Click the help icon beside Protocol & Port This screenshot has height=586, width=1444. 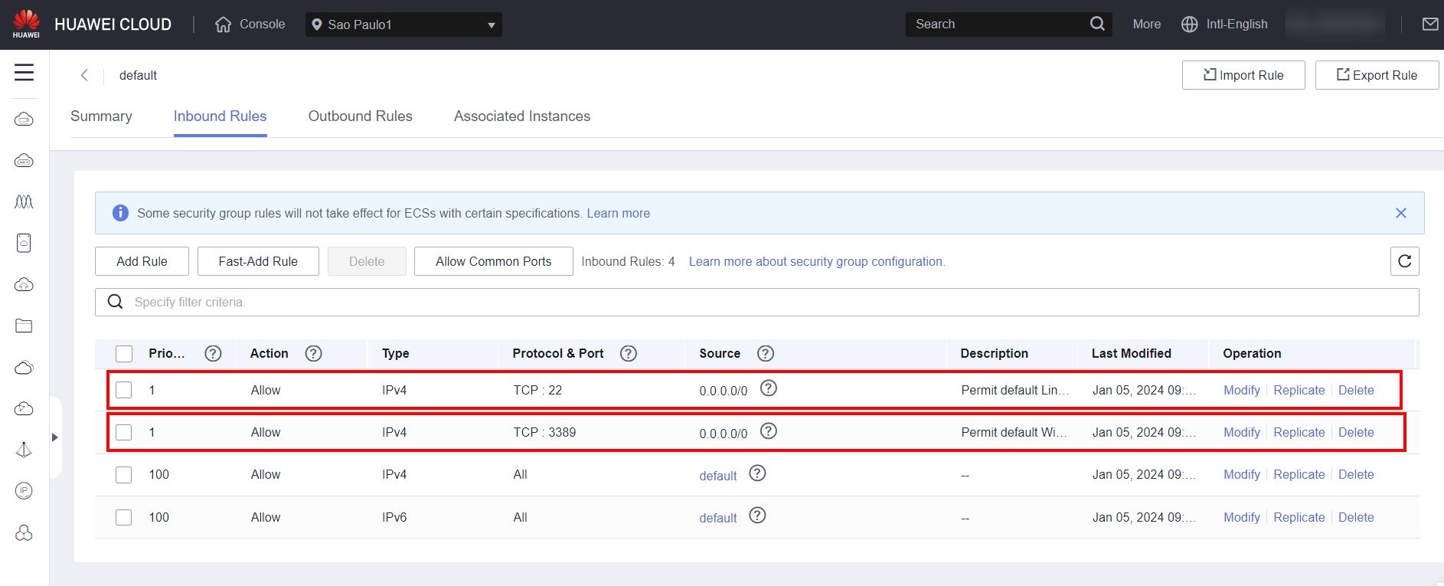pyautogui.click(x=629, y=353)
